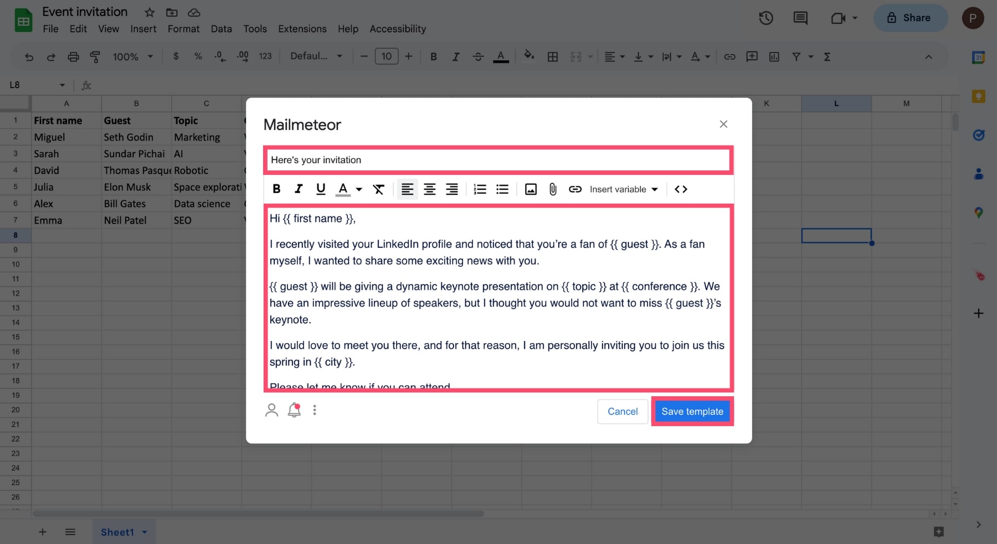Toggle italic in Mailmeteor editor toolbar
Image resolution: width=997 pixels, height=544 pixels.
pyautogui.click(x=299, y=189)
